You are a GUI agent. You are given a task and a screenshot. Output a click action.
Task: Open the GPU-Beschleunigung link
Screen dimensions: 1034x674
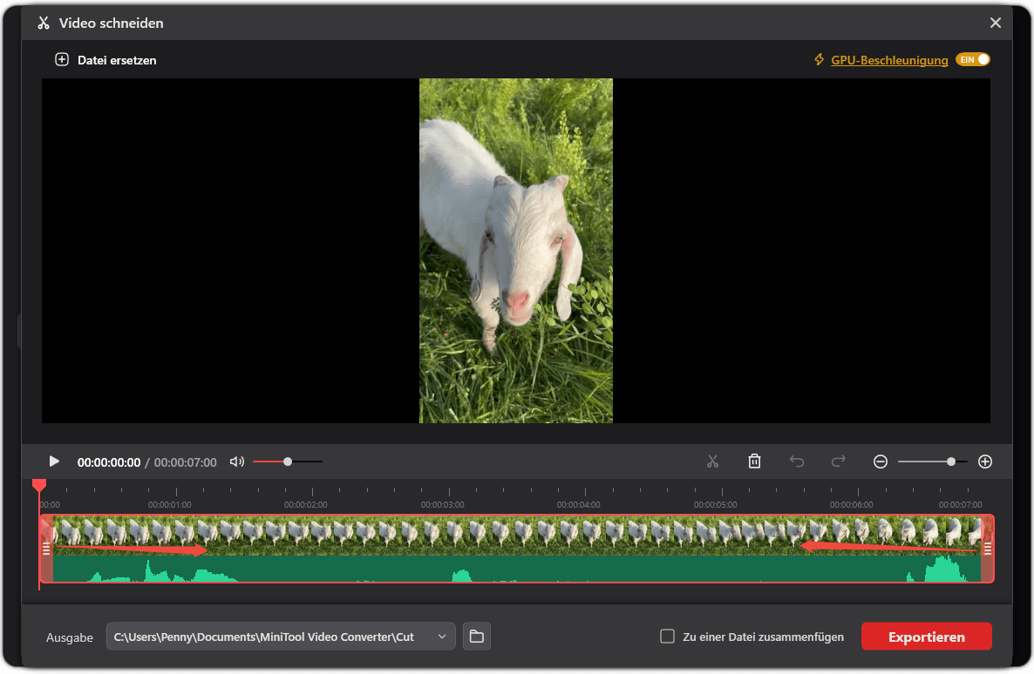(x=889, y=60)
